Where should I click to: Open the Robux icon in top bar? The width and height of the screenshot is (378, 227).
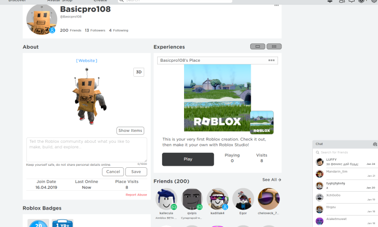click(x=362, y=1)
